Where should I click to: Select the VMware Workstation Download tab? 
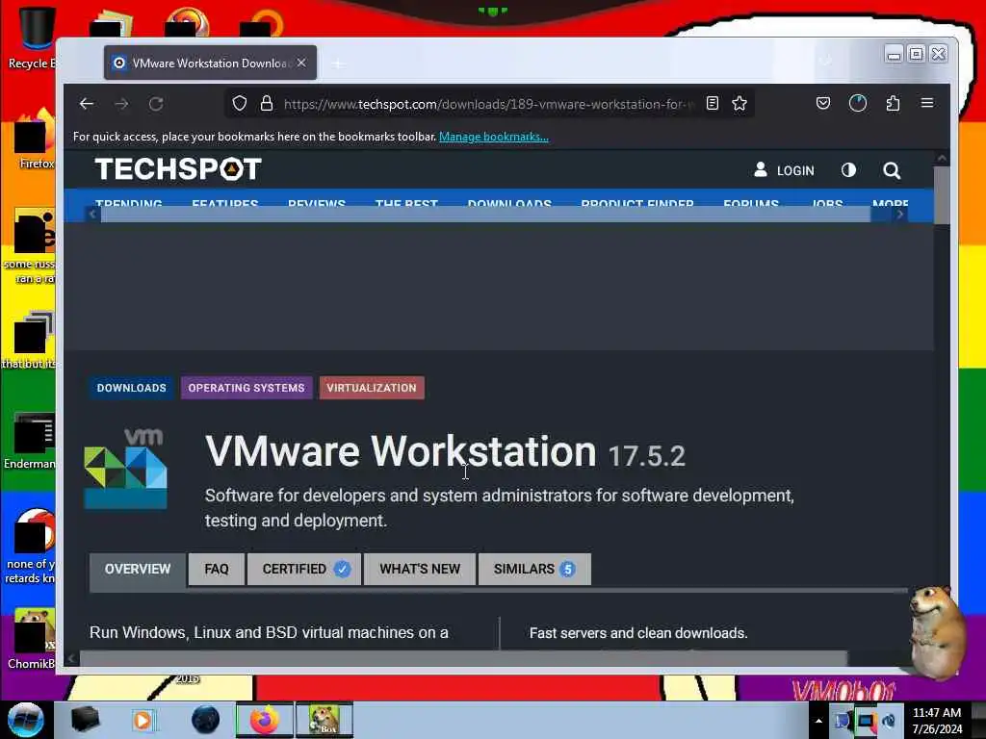pyautogui.click(x=210, y=63)
